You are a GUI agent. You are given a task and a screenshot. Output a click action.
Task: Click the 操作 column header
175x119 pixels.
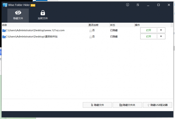coord(153,25)
